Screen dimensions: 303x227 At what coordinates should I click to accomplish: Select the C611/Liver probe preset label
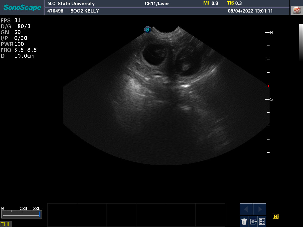click(x=157, y=4)
